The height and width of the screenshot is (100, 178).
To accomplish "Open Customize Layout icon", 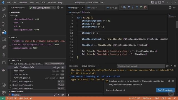I will coord(163,2).
